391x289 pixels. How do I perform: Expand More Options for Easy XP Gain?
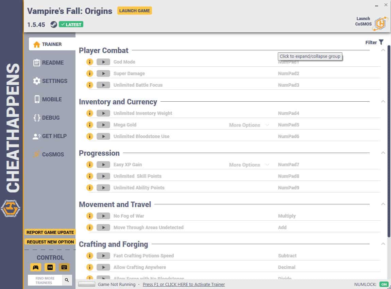click(x=249, y=165)
